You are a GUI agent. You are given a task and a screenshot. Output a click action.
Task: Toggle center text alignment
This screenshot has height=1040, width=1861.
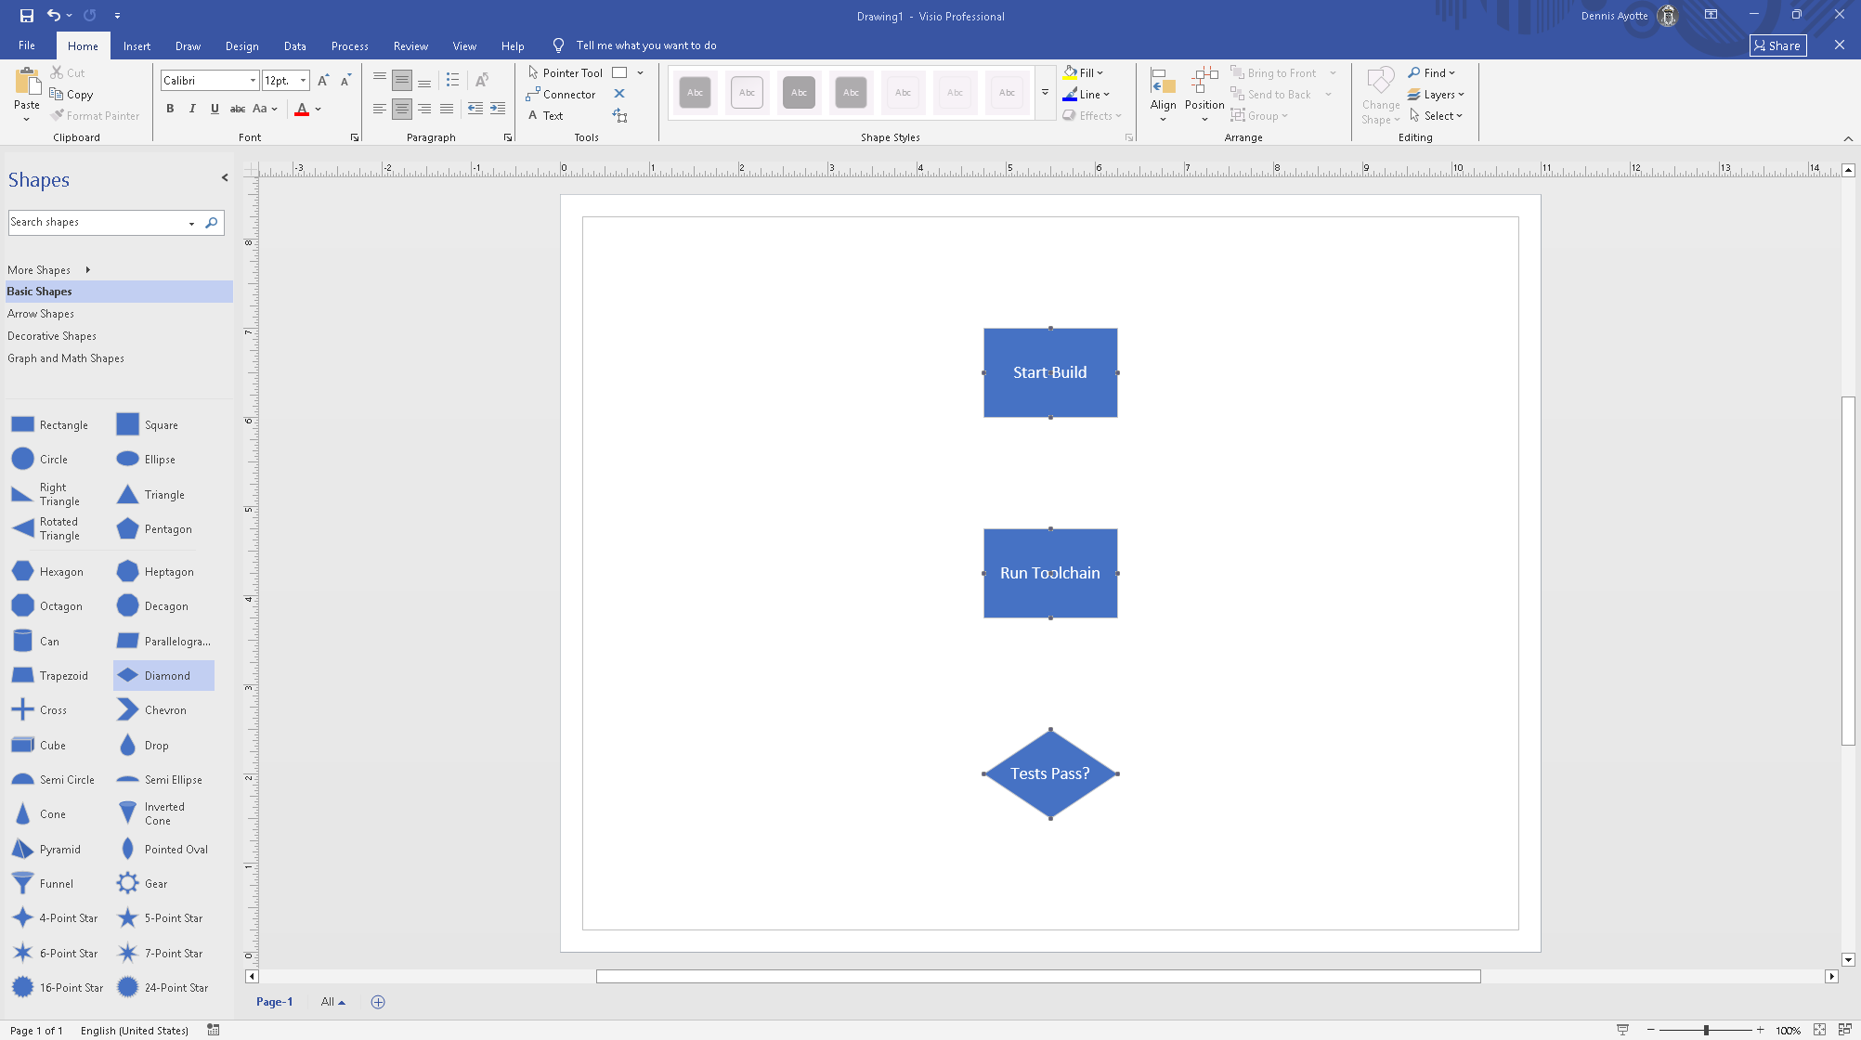(401, 109)
